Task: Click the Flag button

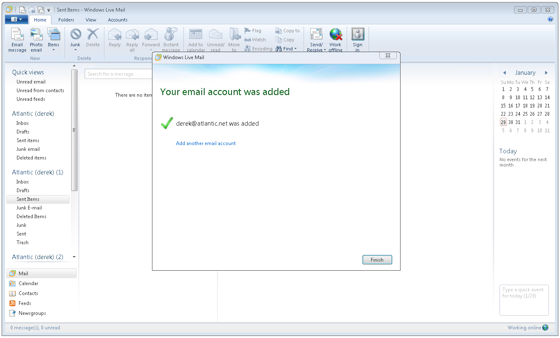Action: click(x=253, y=31)
